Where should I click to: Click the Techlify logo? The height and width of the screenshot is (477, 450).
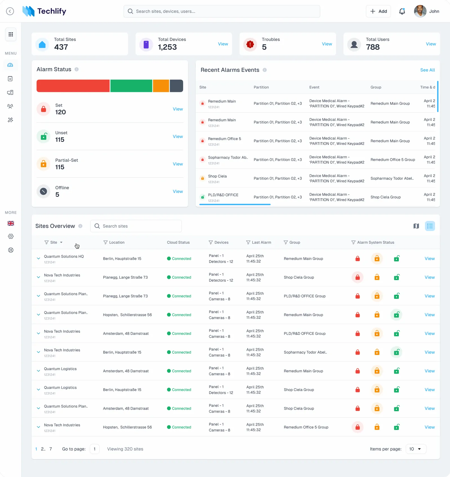pyautogui.click(x=44, y=11)
